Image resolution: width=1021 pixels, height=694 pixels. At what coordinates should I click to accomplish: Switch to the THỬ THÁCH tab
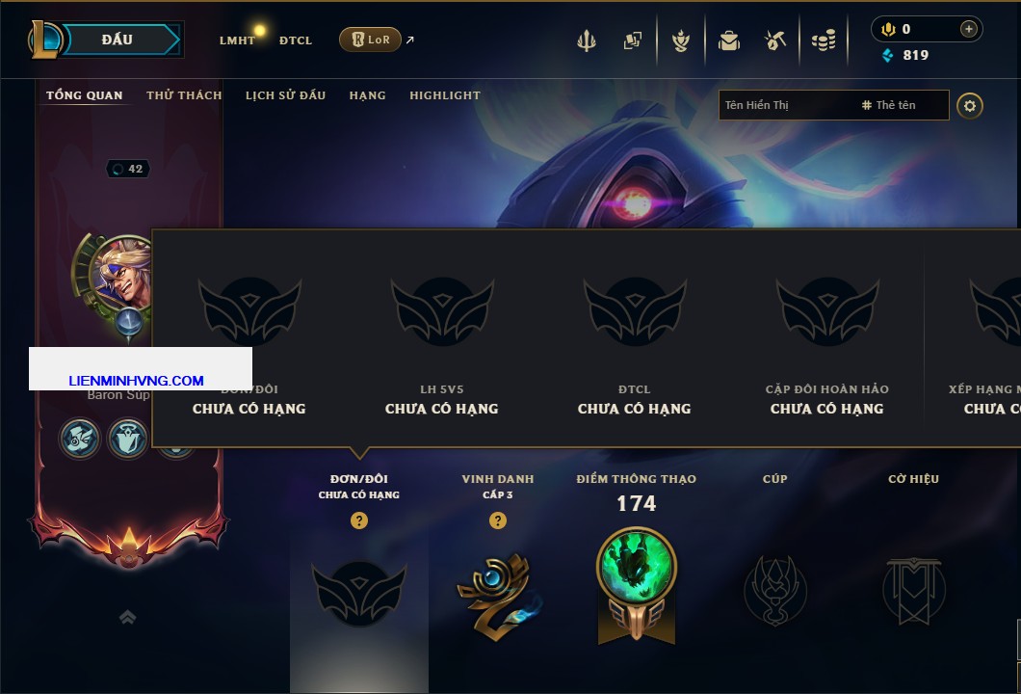(184, 95)
